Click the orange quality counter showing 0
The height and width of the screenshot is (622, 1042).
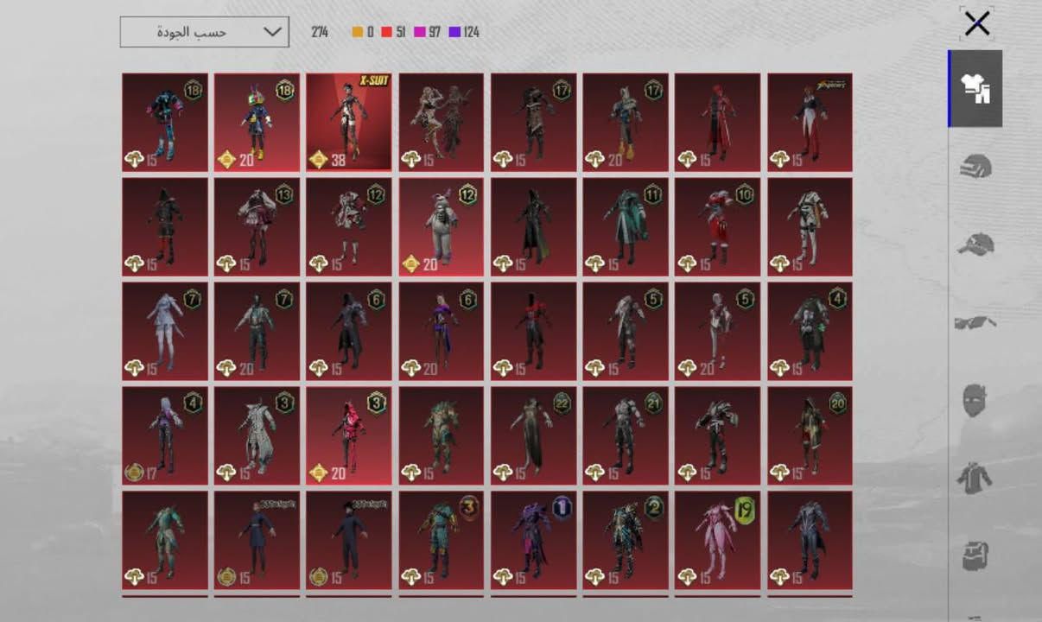(363, 32)
